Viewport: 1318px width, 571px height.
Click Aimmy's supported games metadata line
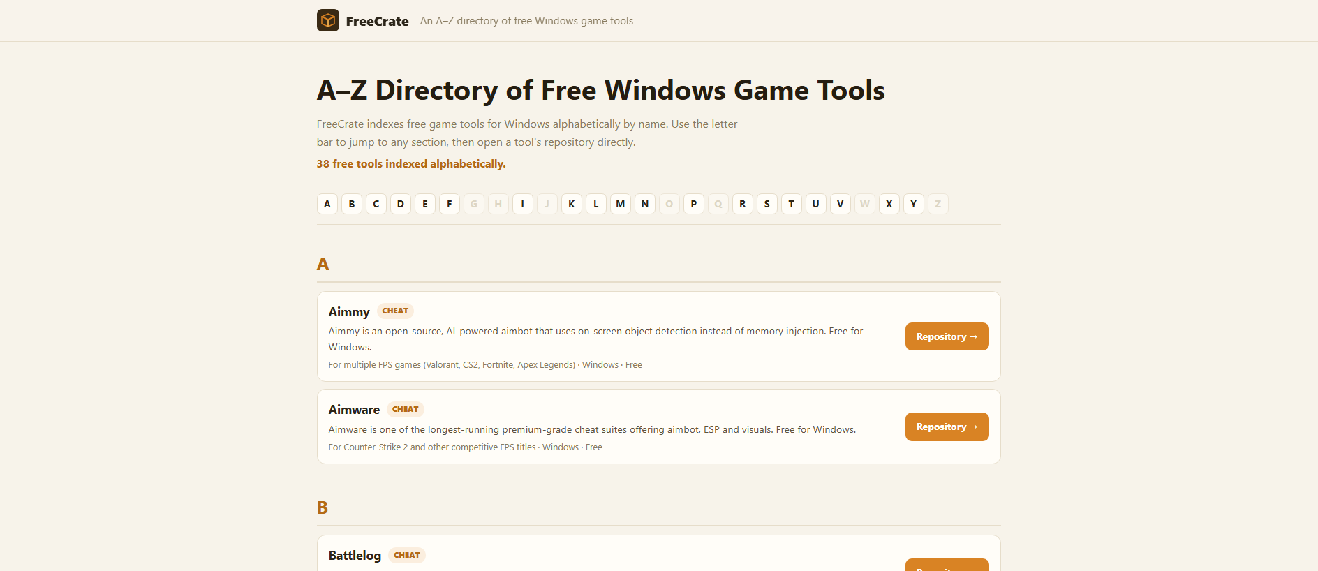click(485, 365)
